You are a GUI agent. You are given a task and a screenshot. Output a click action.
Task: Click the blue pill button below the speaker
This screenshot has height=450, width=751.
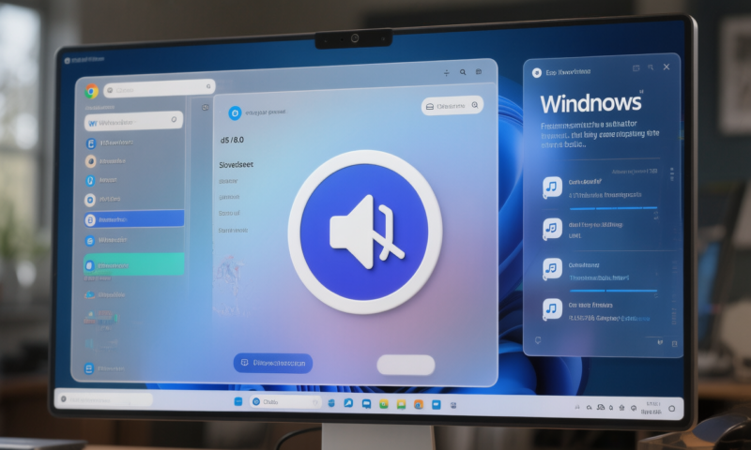pyautogui.click(x=273, y=363)
